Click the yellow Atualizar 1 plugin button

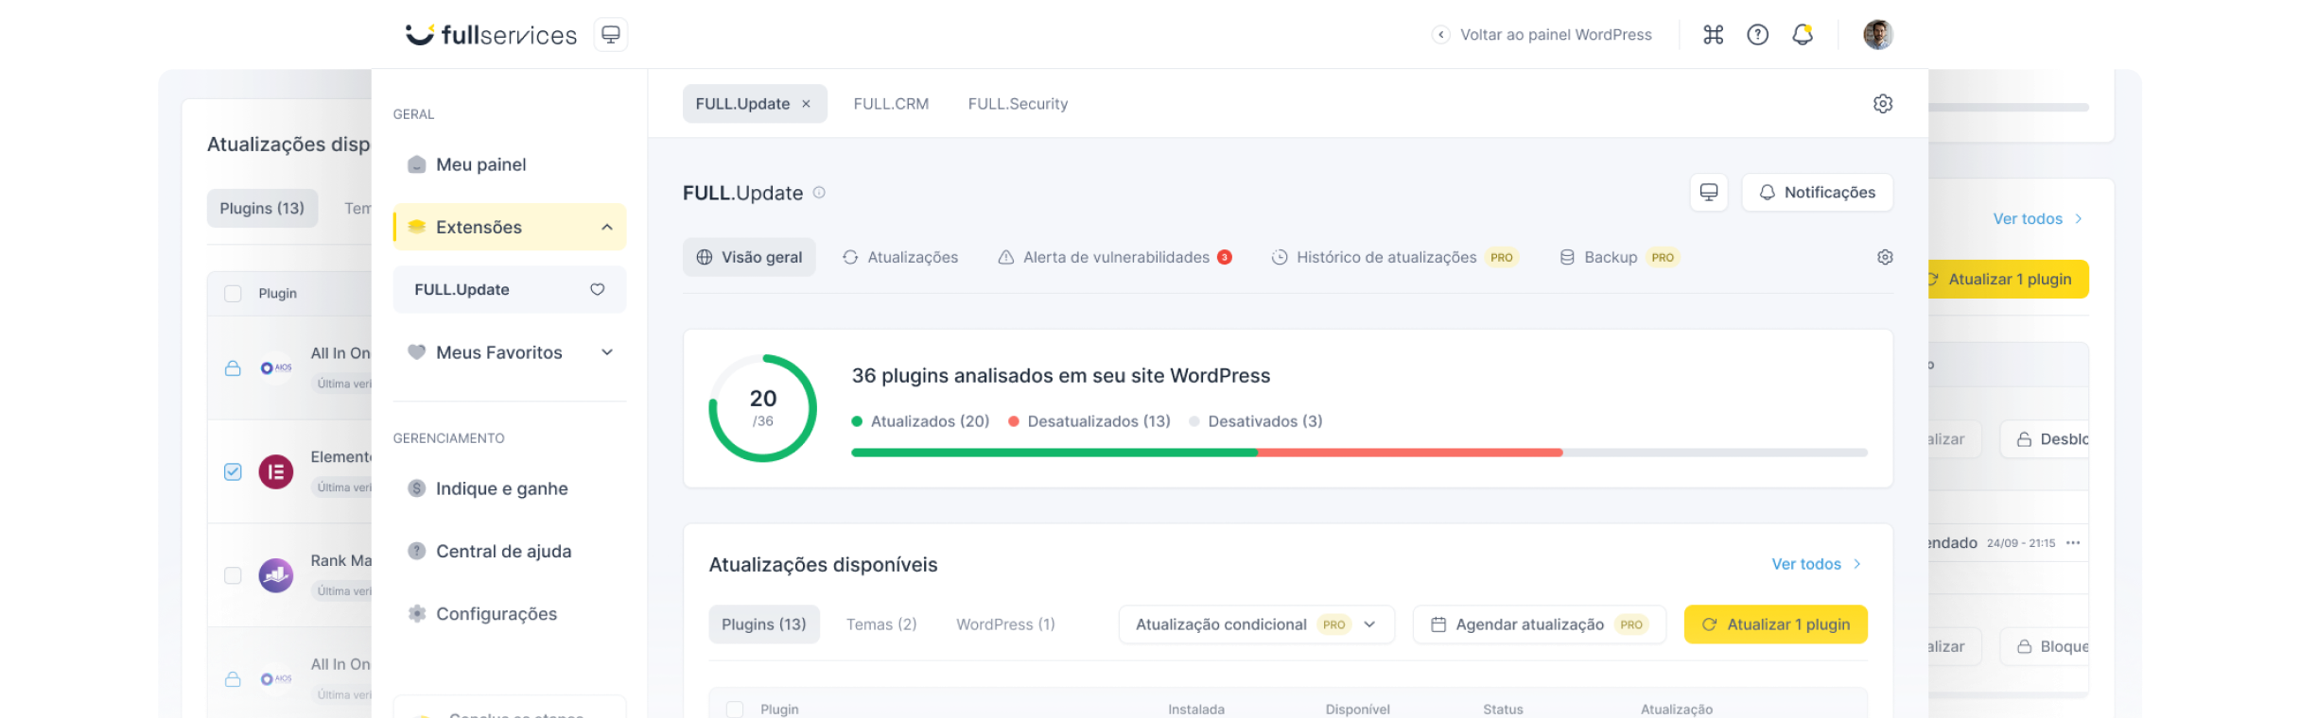coord(1775,624)
